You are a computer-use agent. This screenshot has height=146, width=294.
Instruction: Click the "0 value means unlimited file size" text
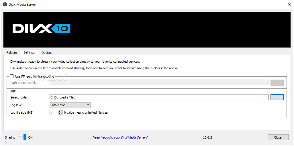[86, 113]
